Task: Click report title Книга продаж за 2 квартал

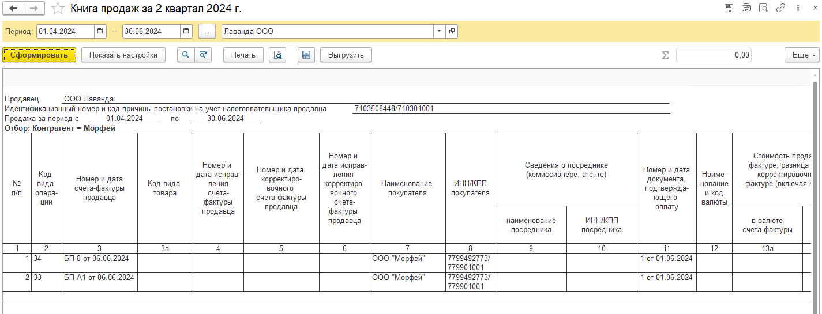Action: [156, 9]
